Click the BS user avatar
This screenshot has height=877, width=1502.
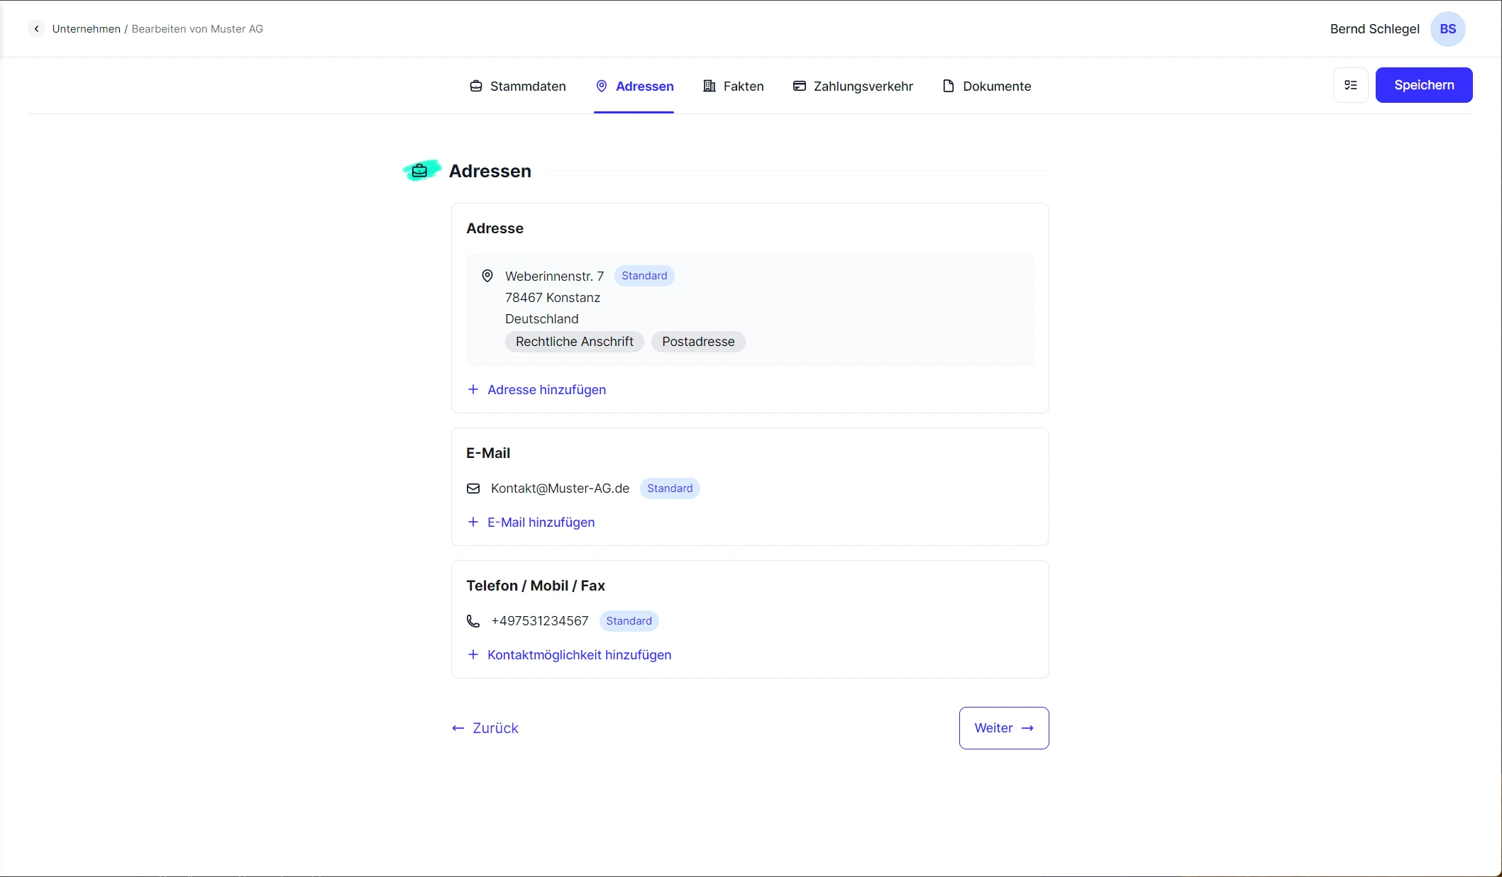click(1447, 29)
